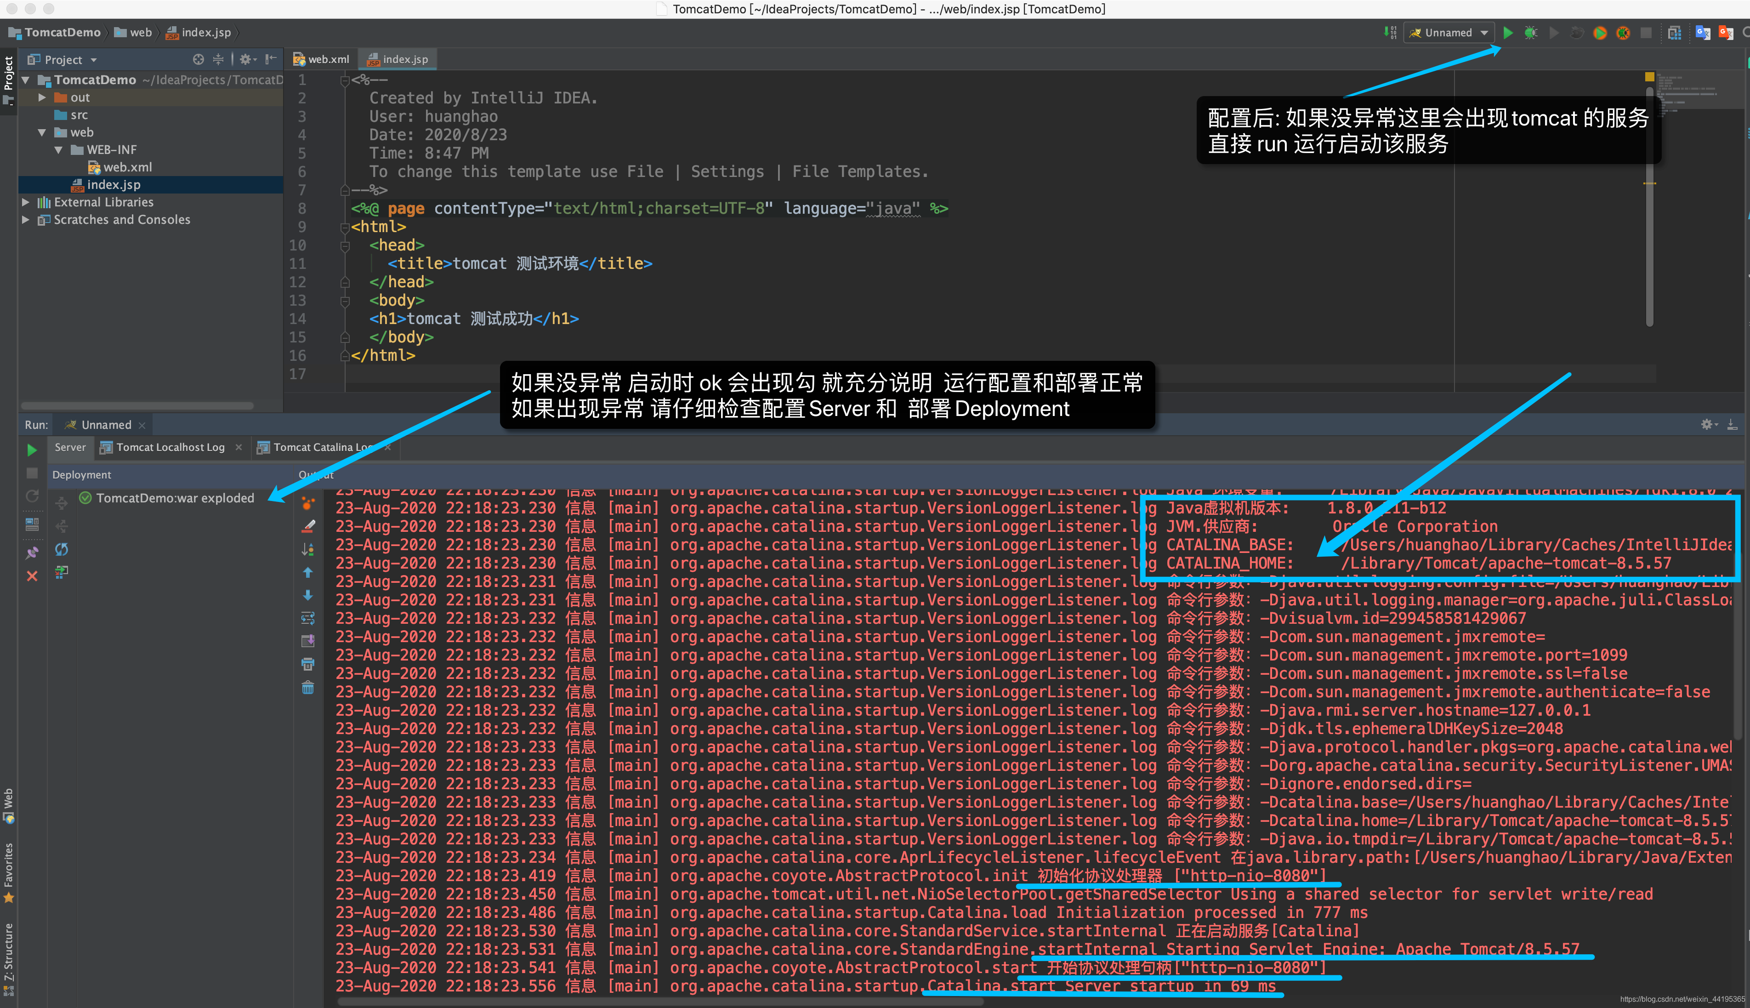Fold the html tag at line 9
The height and width of the screenshot is (1008, 1750).
click(345, 227)
